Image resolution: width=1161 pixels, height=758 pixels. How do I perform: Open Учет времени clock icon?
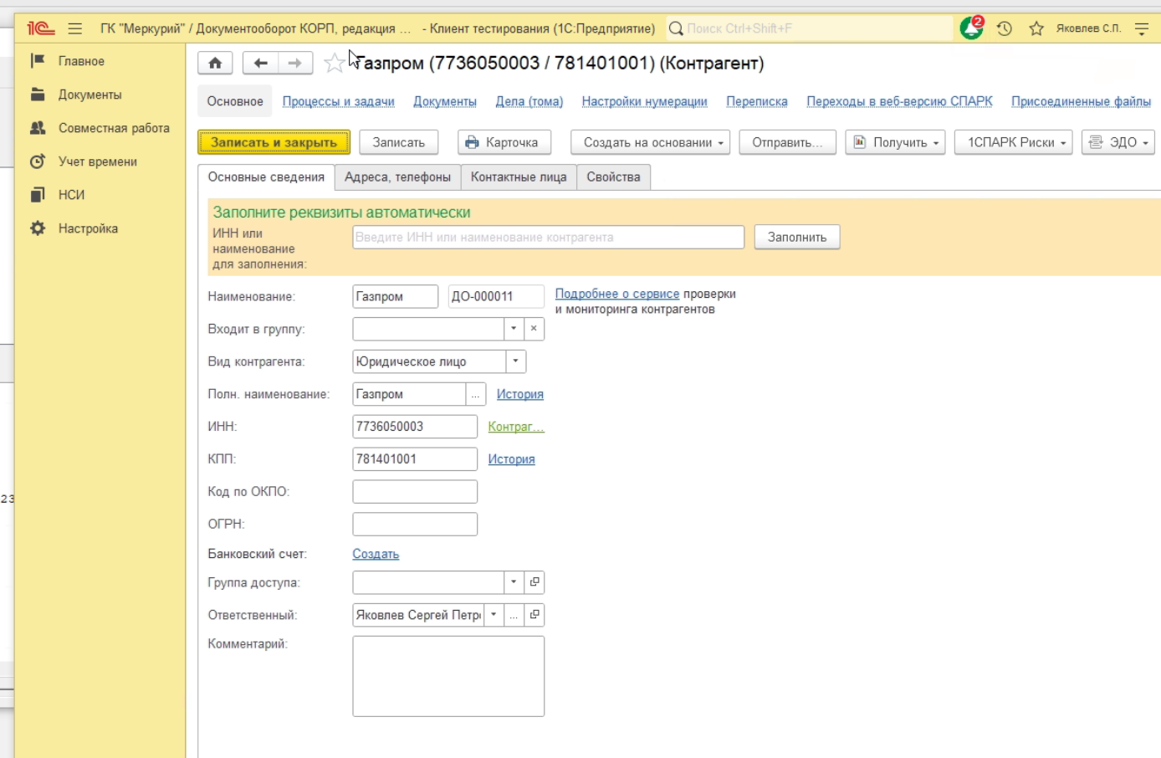pos(38,161)
